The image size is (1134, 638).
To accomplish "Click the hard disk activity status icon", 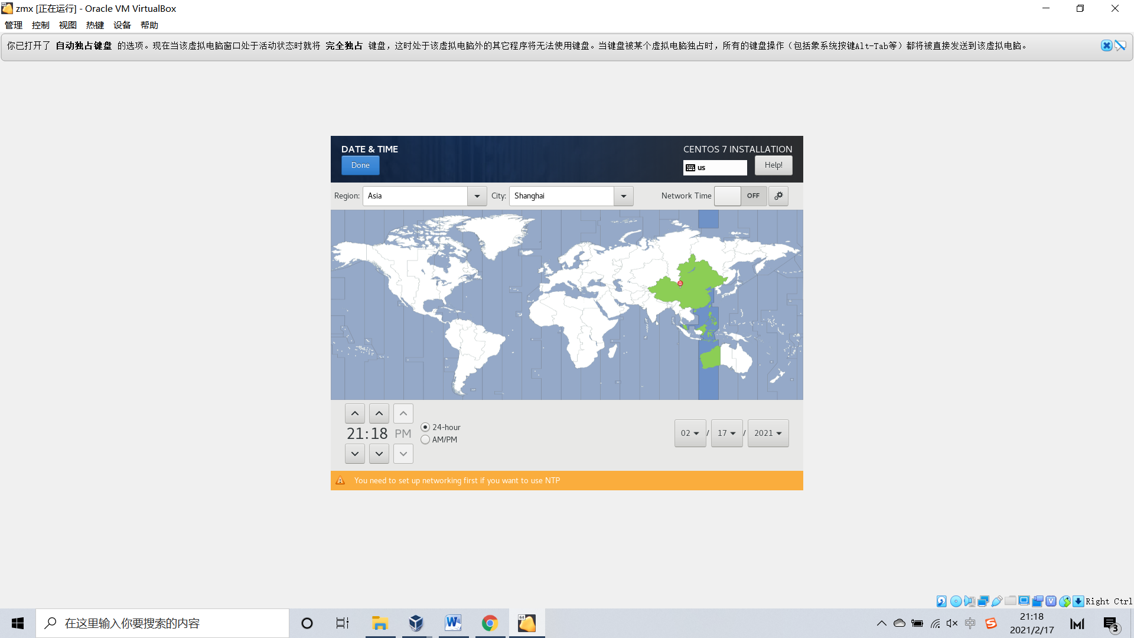I will pyautogui.click(x=941, y=601).
